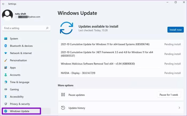Select Windows Update in sidebar

coord(26,111)
